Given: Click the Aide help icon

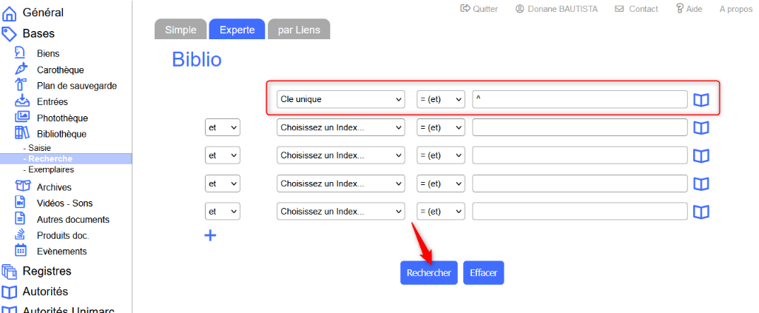Looking at the screenshot, I should pos(679,9).
